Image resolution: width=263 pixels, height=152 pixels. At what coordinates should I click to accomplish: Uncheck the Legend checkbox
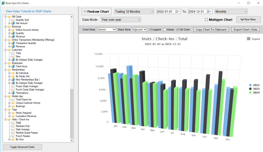click(x=151, y=30)
